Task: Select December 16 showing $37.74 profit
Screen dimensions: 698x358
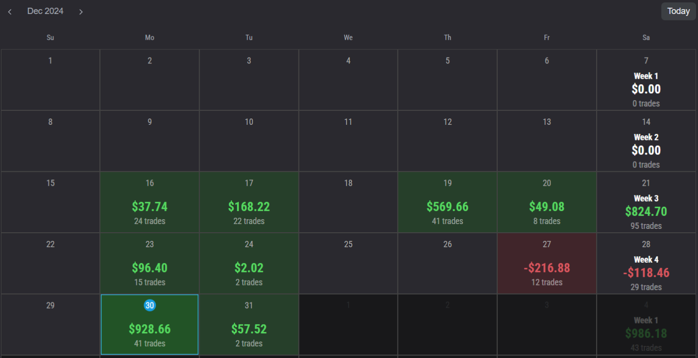Action: (x=149, y=202)
